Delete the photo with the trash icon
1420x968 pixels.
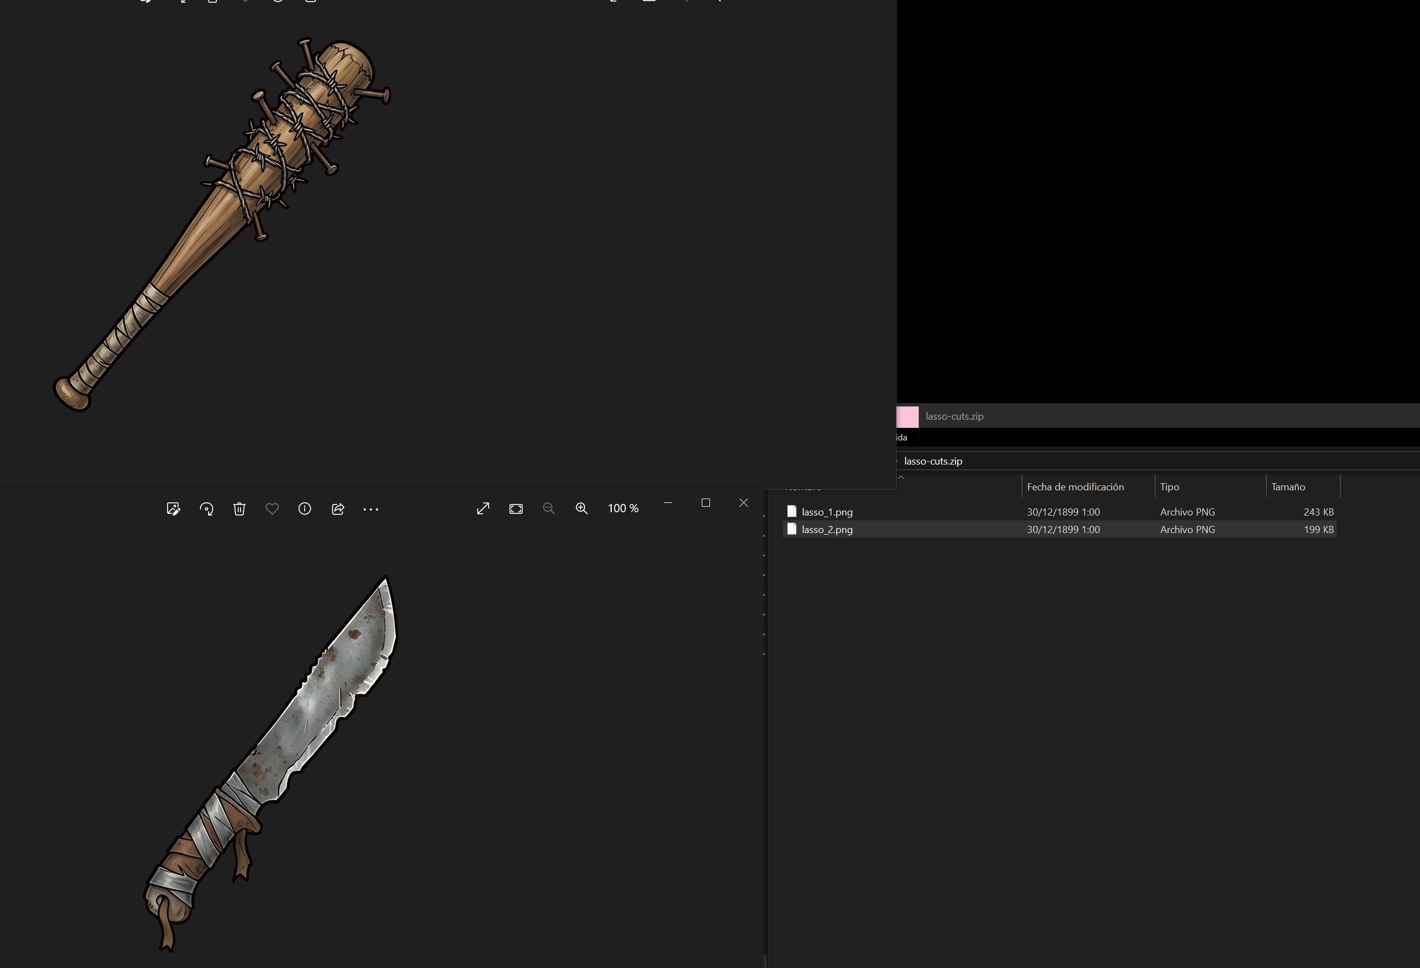click(x=239, y=508)
